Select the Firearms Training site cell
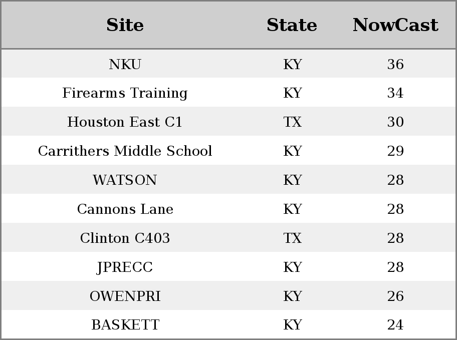457x340 pixels. pos(125,93)
